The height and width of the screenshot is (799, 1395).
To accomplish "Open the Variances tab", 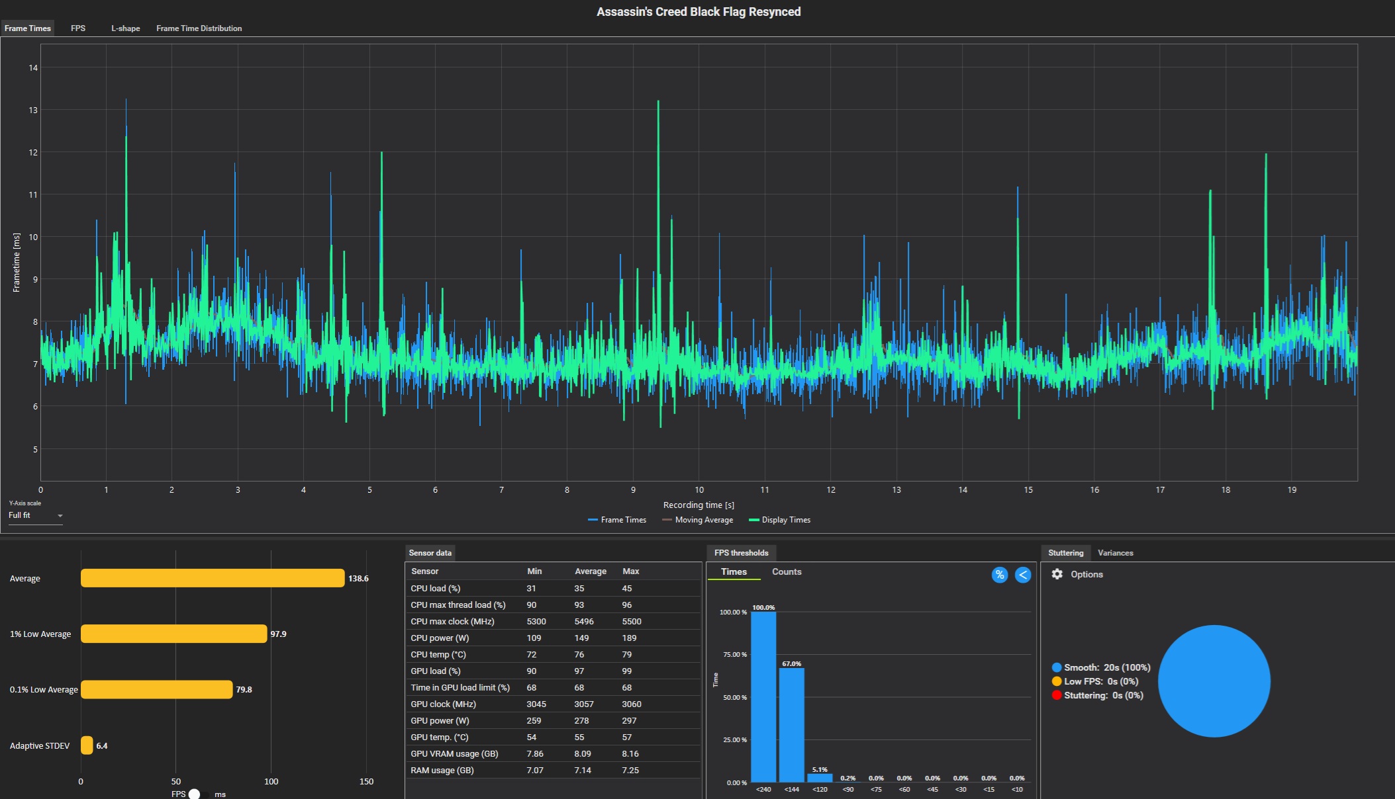I will (x=1115, y=553).
